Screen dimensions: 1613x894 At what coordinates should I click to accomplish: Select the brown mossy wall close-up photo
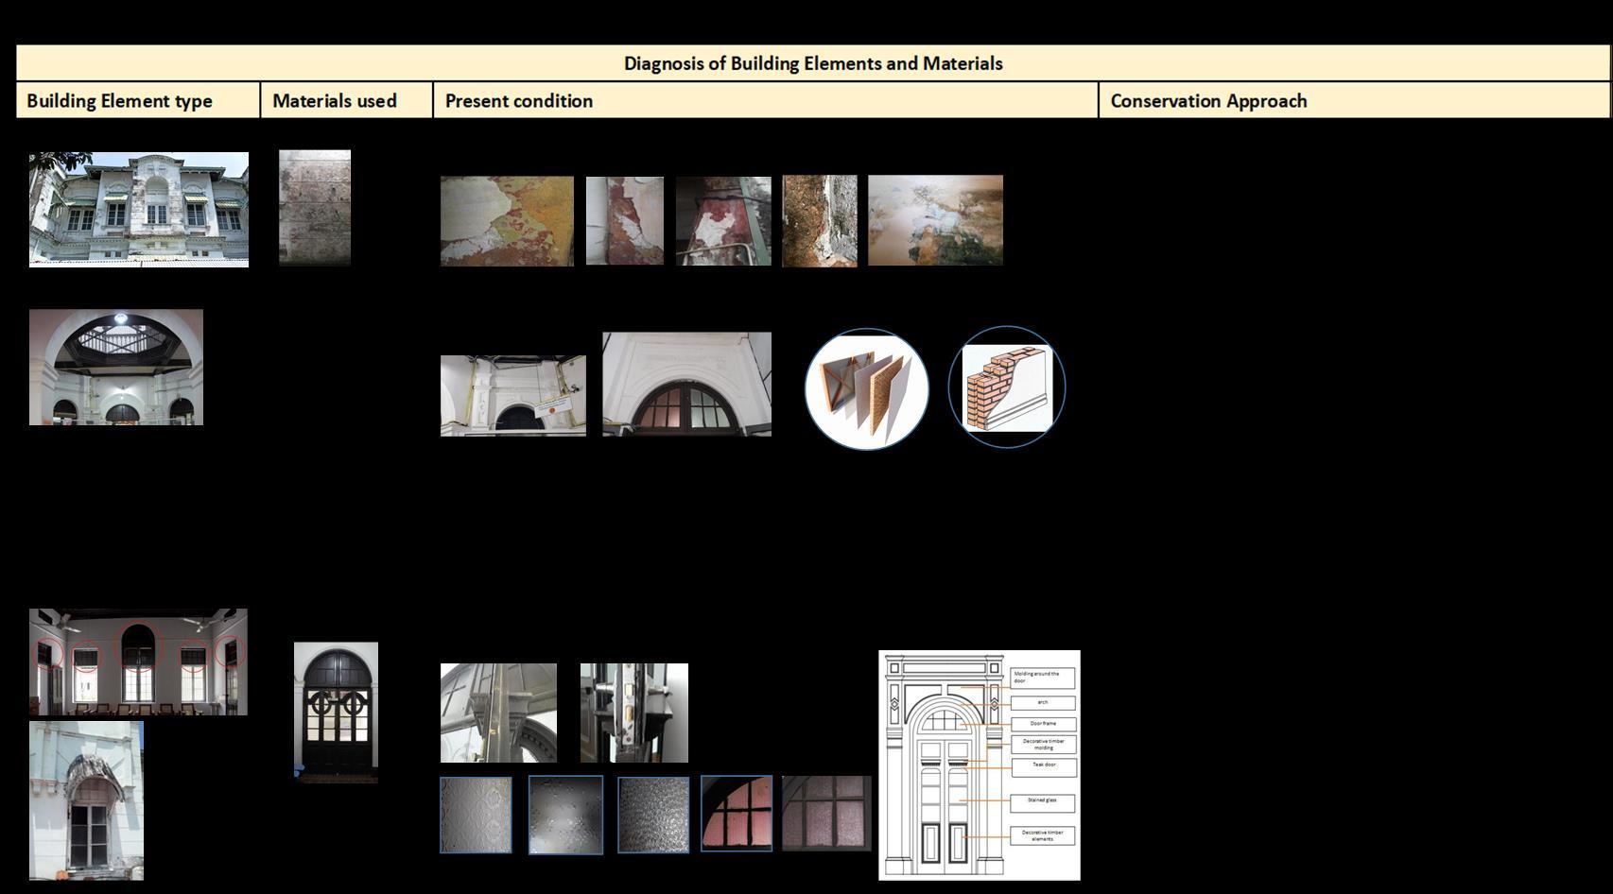[820, 221]
